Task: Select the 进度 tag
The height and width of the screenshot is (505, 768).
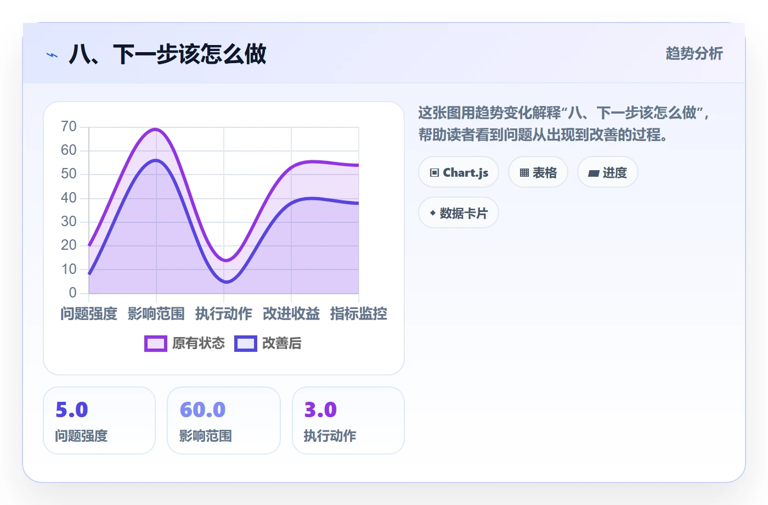Action: 608,172
